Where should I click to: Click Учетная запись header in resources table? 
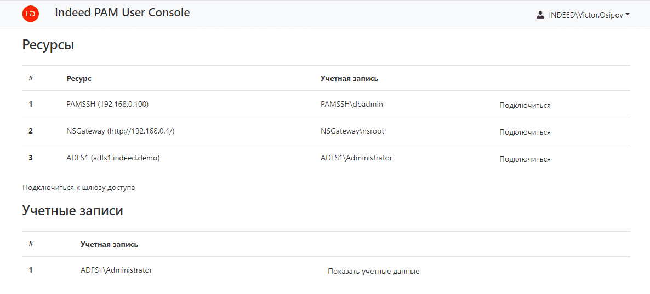349,78
